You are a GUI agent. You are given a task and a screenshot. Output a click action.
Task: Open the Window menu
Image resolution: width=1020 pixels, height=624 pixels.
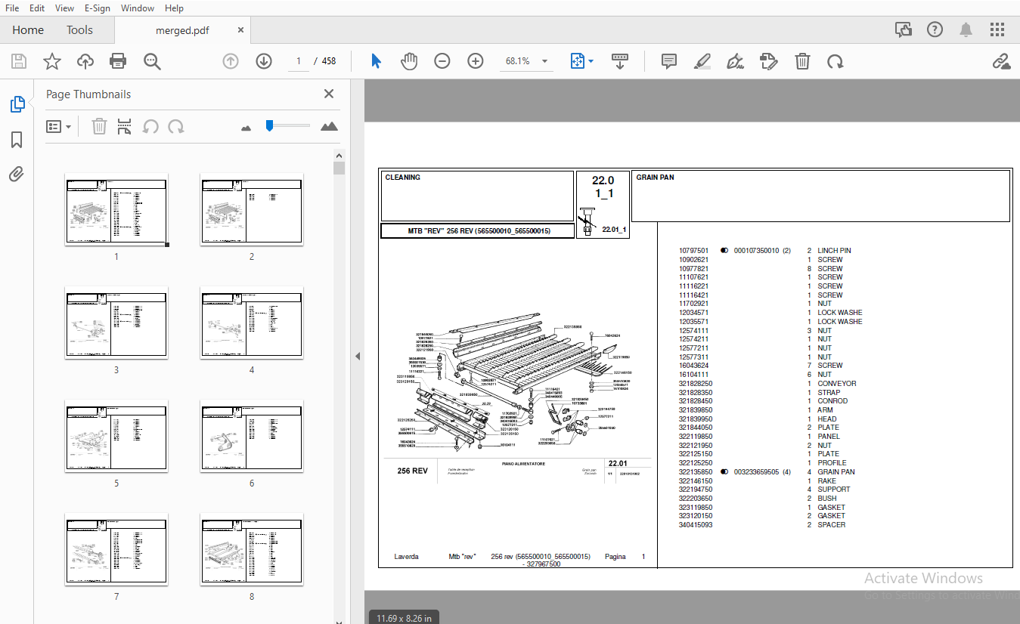point(138,8)
